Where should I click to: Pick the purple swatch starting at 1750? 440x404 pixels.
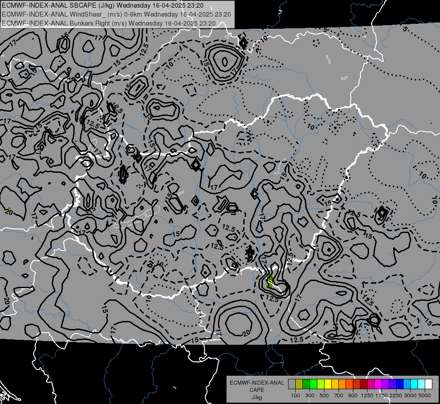pyautogui.click(x=385, y=384)
